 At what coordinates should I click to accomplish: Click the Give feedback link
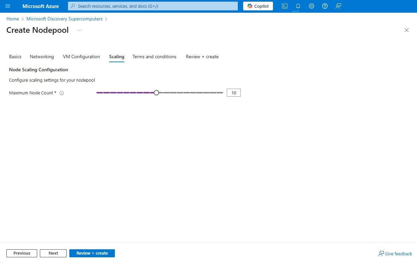(395, 254)
